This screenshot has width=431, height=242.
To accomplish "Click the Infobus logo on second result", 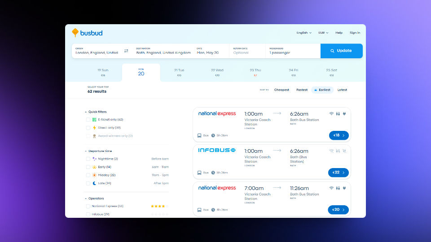I will coord(217,150).
